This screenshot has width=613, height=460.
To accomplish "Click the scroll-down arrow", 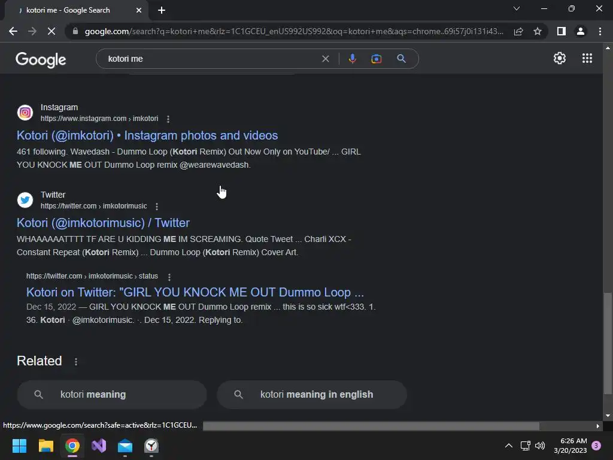I will click(608, 416).
